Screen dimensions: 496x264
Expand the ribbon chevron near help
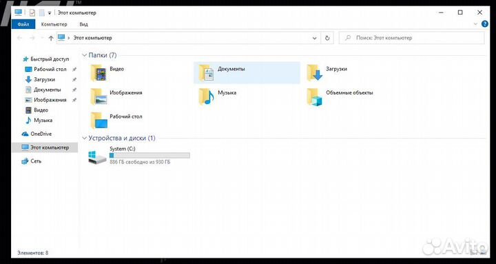tap(475, 24)
